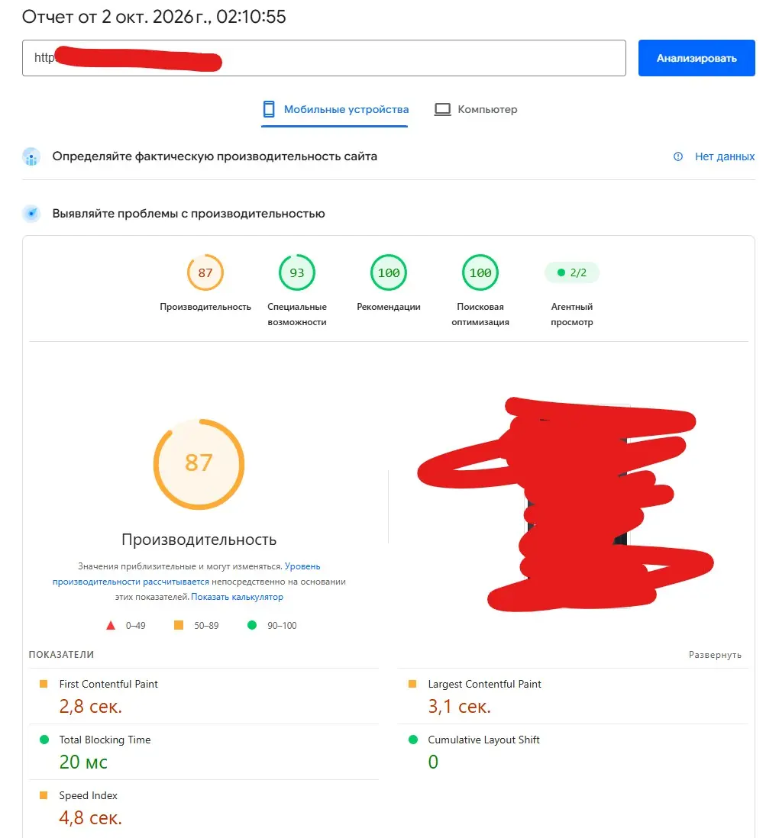Screen dimensions: 779x838
Task: Click the mobile phone icon
Action: 269,109
